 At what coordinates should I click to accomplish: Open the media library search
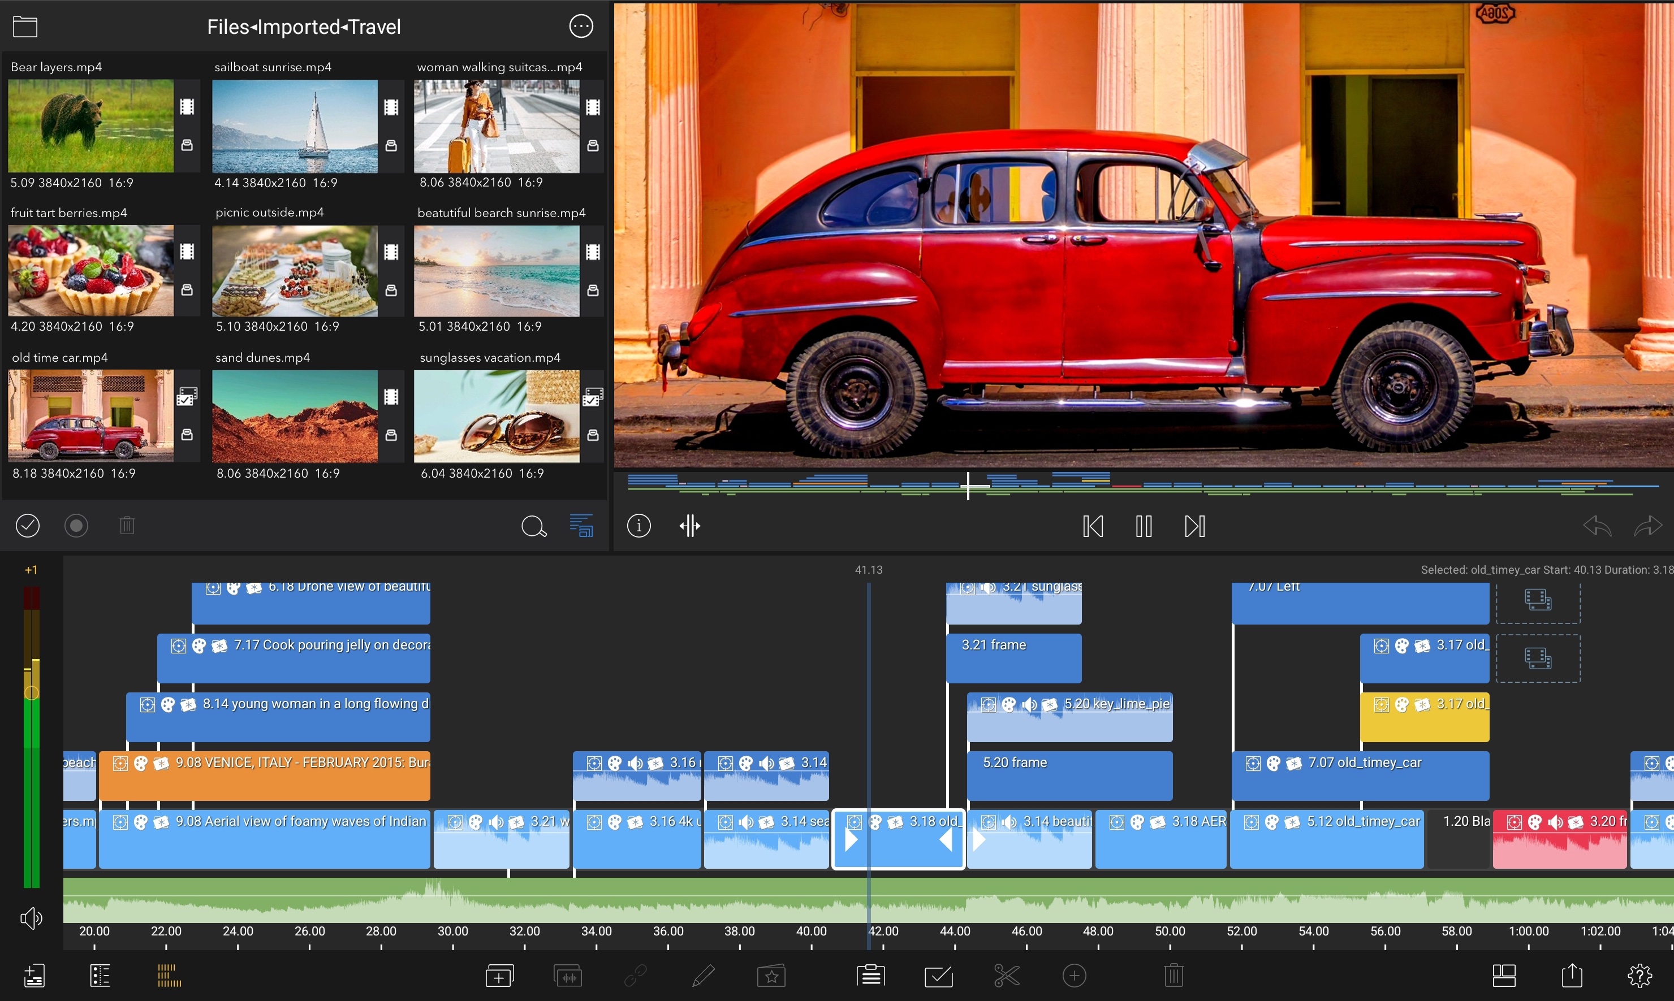[x=533, y=526]
